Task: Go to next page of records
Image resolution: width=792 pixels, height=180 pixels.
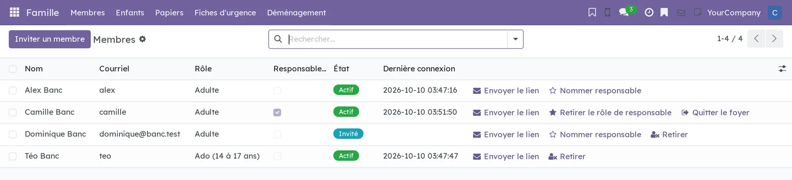Action: pos(774,39)
